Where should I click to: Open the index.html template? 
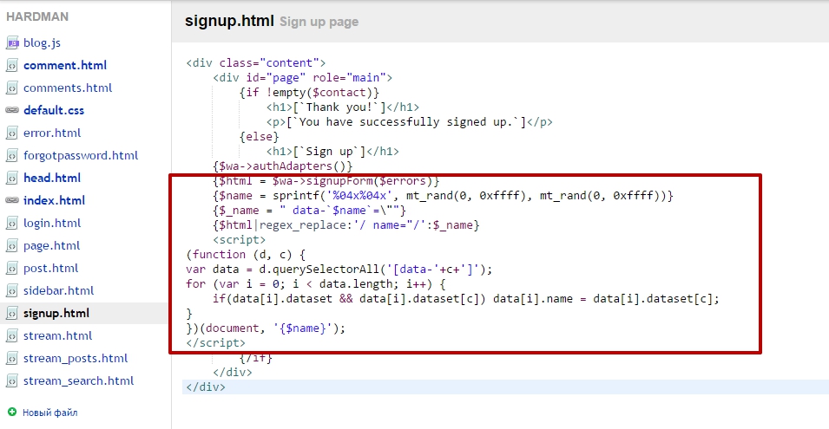tap(54, 200)
